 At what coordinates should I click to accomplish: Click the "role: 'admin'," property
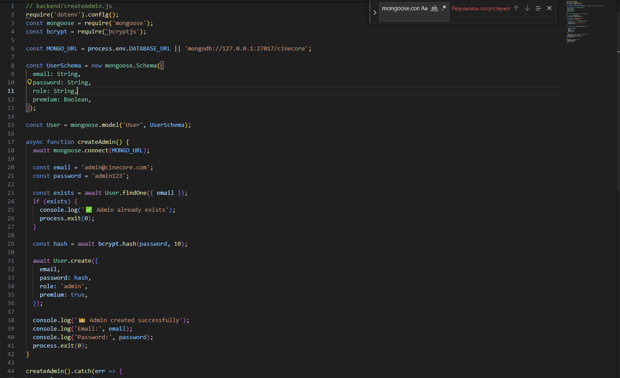click(64, 286)
